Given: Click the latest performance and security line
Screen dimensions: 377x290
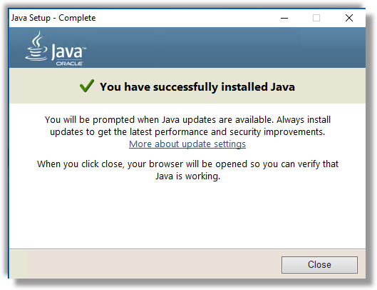Looking at the screenshot, I should [187, 132].
